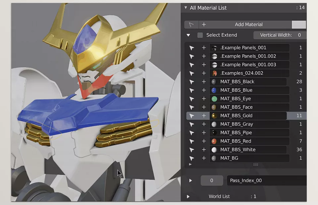Collapse the All Material List panel
Viewport: 318px width, 205px height.
click(x=185, y=8)
